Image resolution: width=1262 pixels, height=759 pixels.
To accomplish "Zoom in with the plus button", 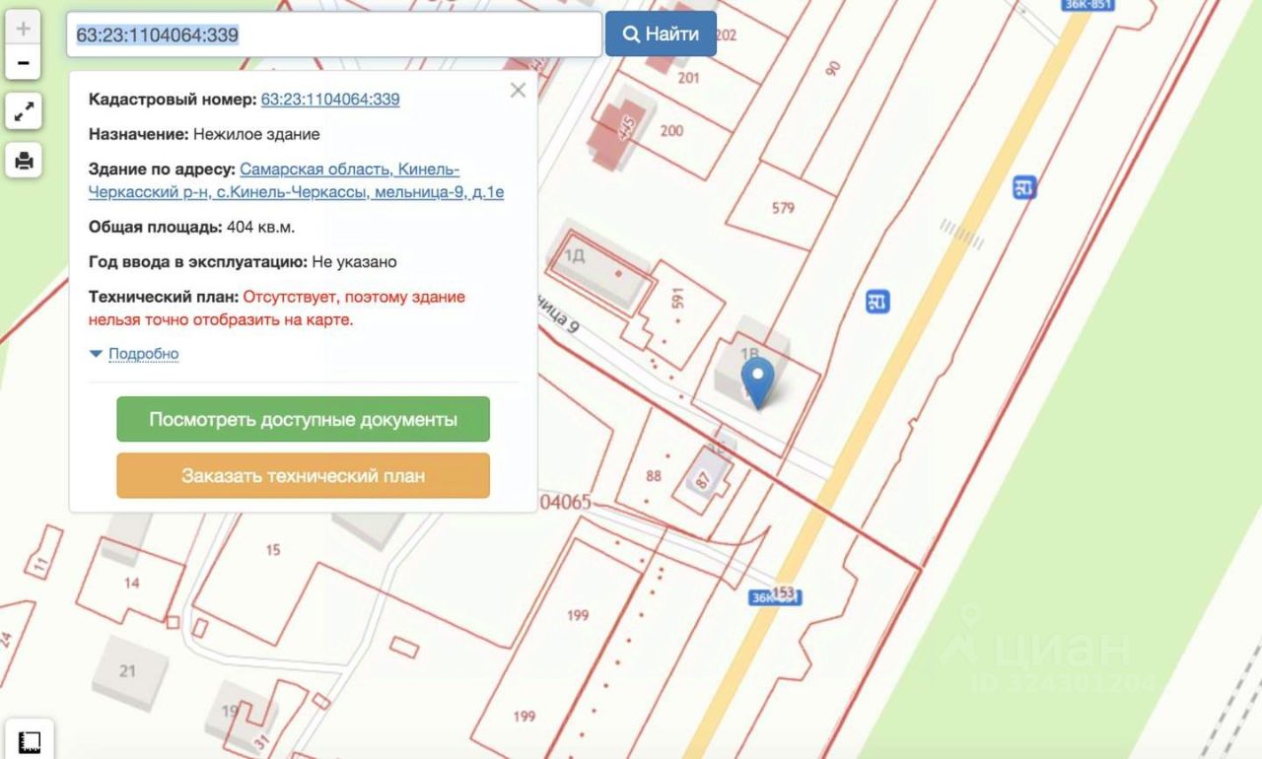I will click(x=24, y=28).
